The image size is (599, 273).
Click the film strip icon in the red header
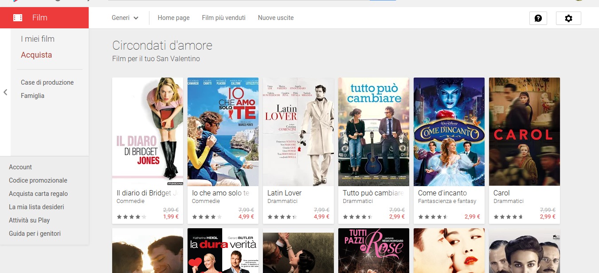(18, 18)
